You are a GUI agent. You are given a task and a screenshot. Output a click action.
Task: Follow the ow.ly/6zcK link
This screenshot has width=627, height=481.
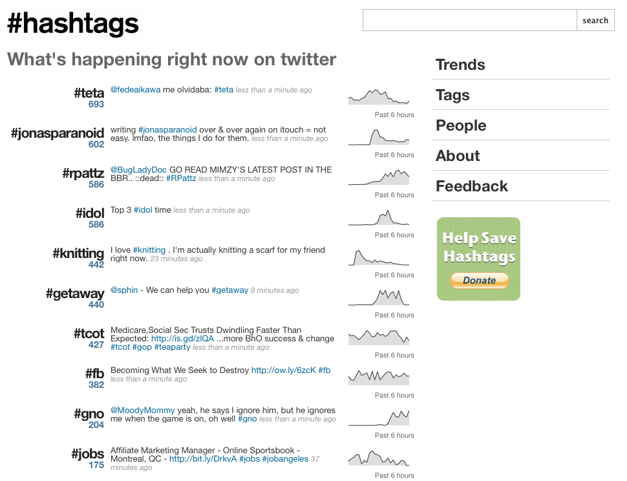(x=283, y=370)
